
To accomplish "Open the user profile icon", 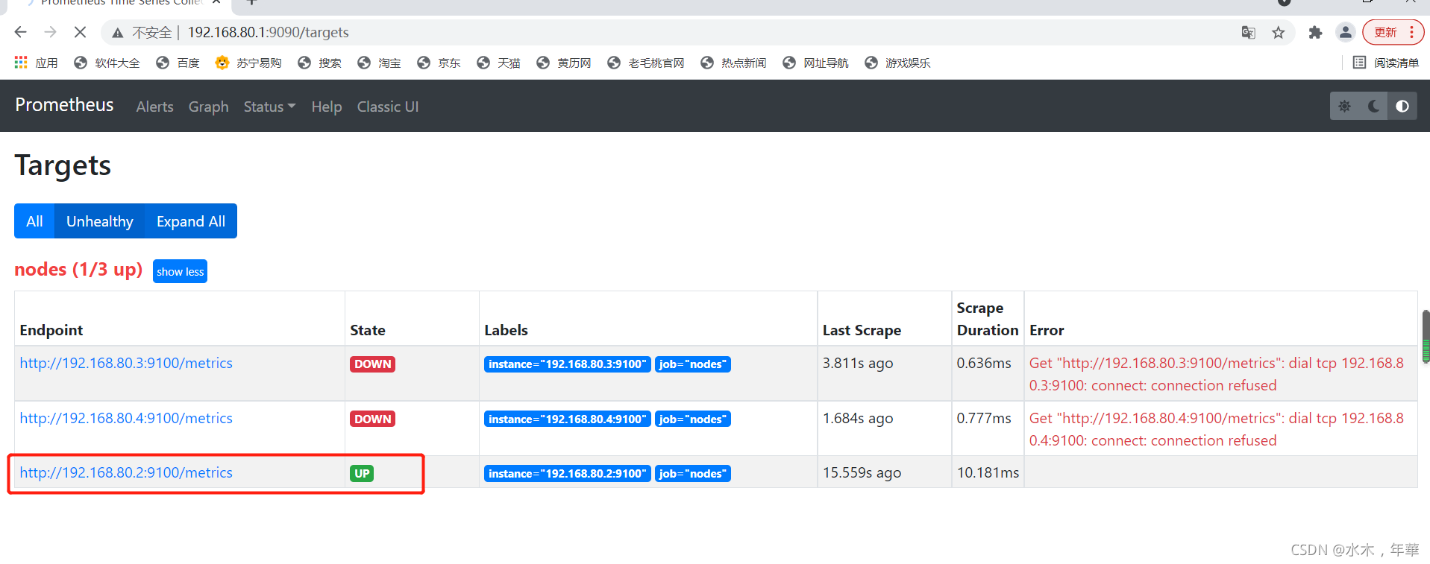I will click(1345, 32).
